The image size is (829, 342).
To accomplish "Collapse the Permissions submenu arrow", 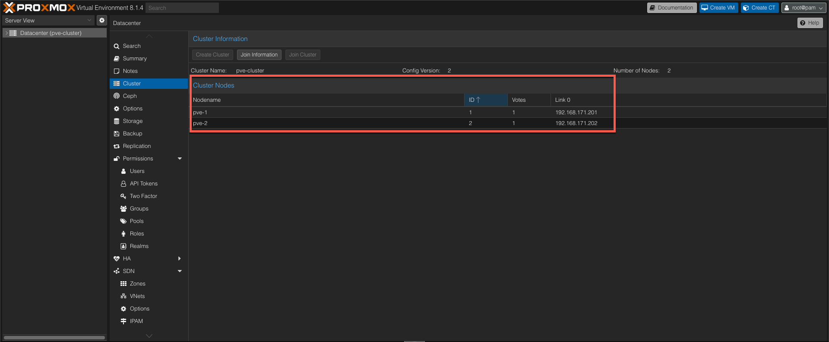I will (x=180, y=159).
